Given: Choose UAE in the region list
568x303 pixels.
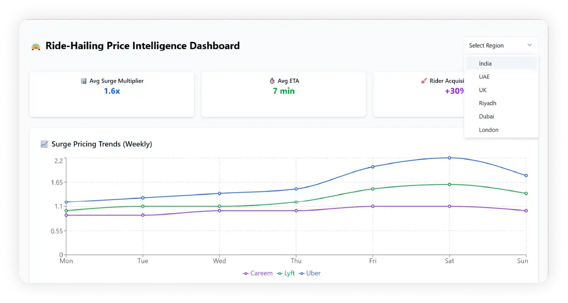Looking at the screenshot, I should [484, 77].
